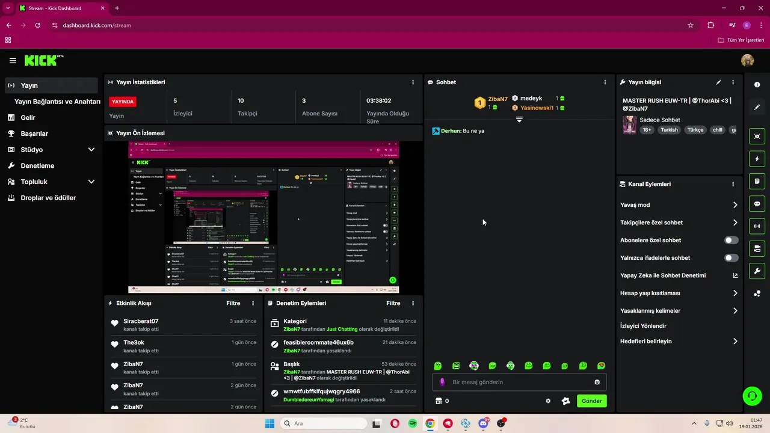Click the green headset support button
This screenshot has width=770, height=433.
click(x=752, y=396)
